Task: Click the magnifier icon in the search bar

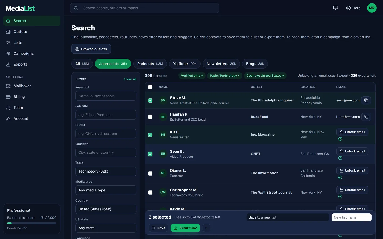Action: (76, 8)
